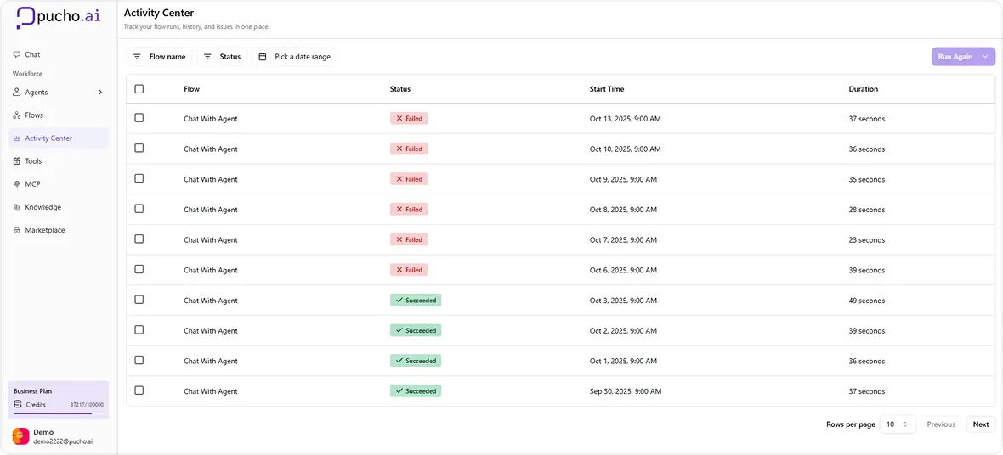This screenshot has height=455, width=1003.
Task: Check the Oct 13, 2025 run checkbox
Action: tap(139, 118)
